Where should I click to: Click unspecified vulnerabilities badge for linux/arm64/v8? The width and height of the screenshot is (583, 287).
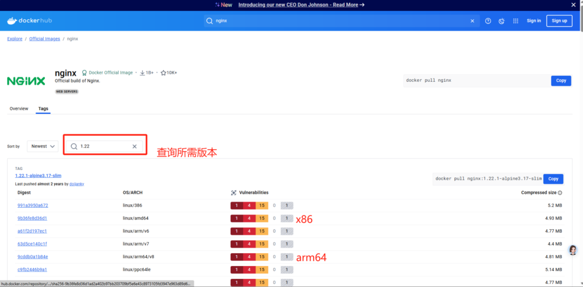pos(287,257)
